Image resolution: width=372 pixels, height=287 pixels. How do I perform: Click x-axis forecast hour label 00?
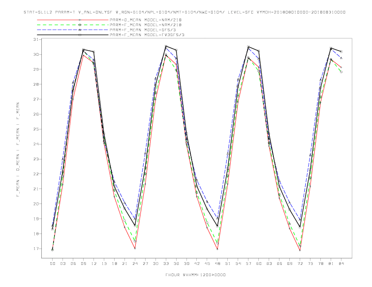coord(53,264)
